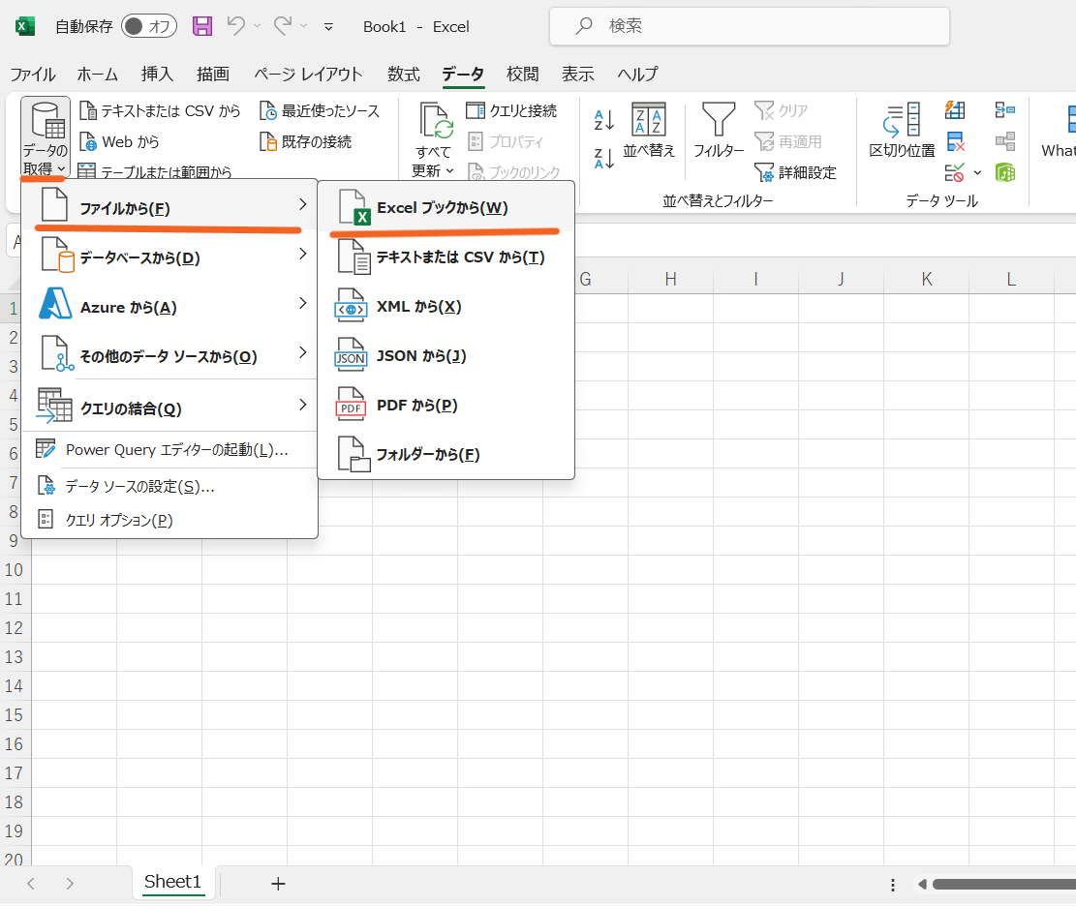
Task: Click the Web から ribbon button
Action: coord(119,141)
